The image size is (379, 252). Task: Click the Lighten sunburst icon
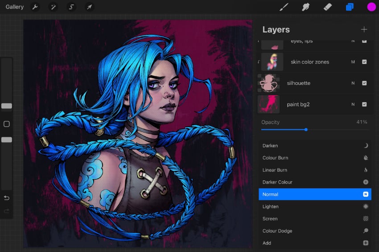coord(366,207)
